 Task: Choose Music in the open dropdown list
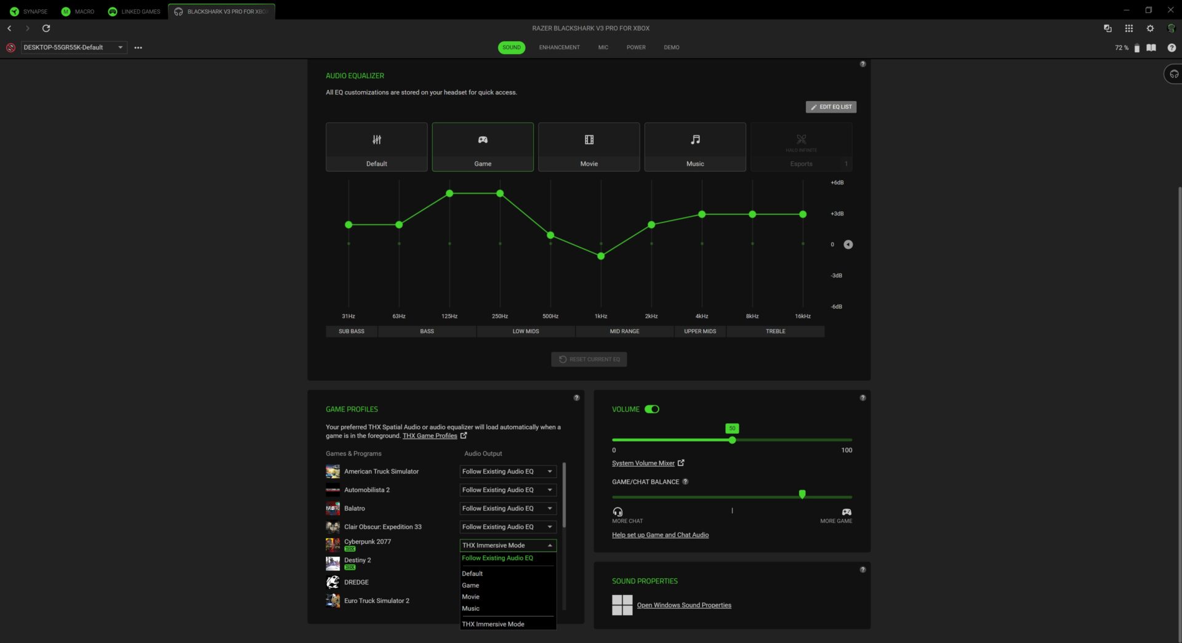(470, 609)
